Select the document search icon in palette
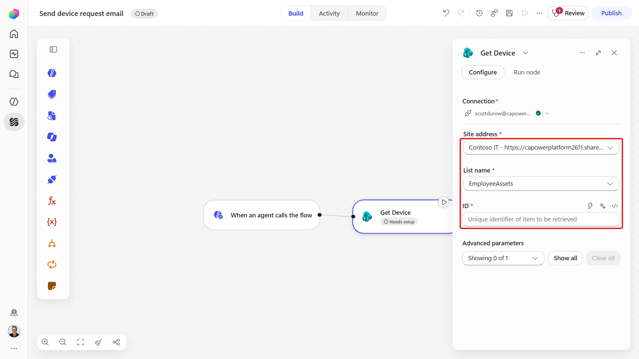This screenshot has width=639, height=359. point(52,116)
